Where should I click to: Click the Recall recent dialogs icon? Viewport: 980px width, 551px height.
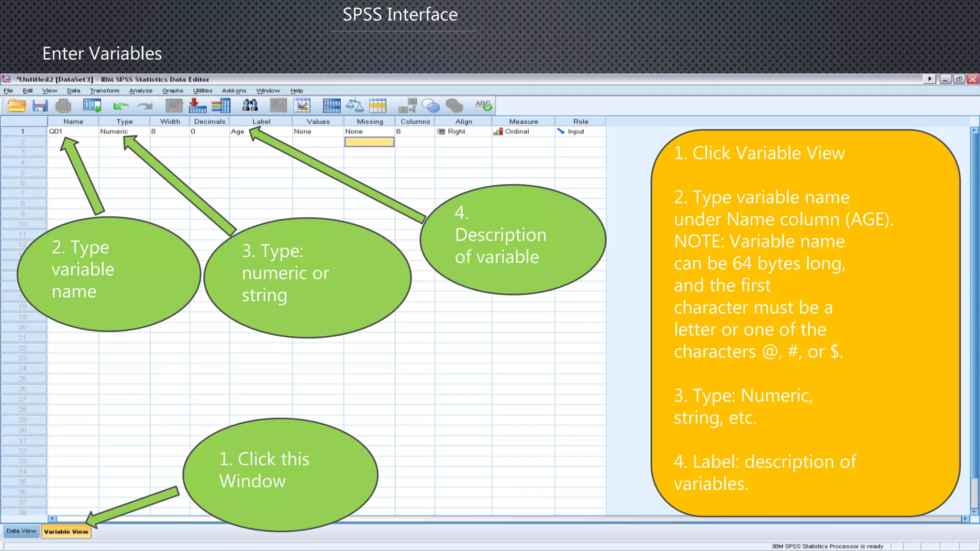pyautogui.click(x=92, y=105)
